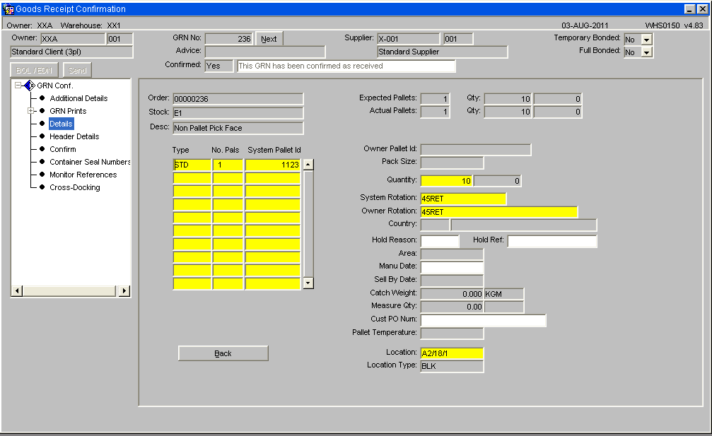Click the System Pallet Id cell 1123

click(x=273, y=165)
